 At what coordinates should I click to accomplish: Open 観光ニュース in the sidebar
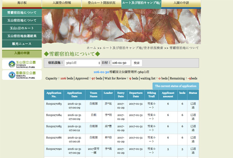[22, 44]
